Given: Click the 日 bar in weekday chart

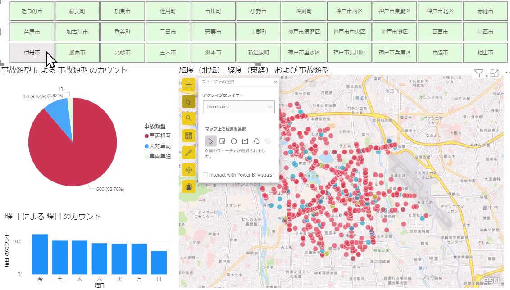Looking at the screenshot, I should point(159,263).
